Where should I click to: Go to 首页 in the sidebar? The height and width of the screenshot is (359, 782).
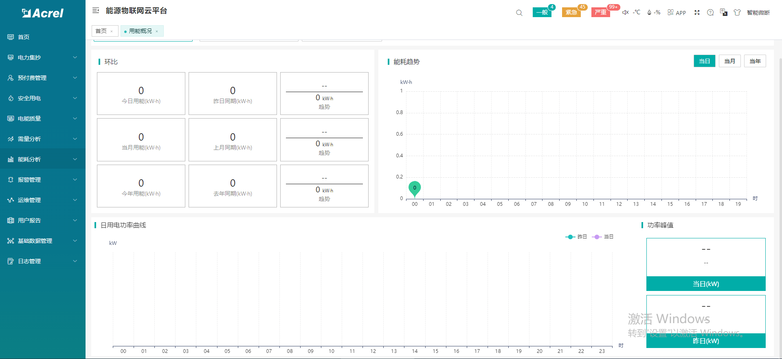[x=43, y=37]
